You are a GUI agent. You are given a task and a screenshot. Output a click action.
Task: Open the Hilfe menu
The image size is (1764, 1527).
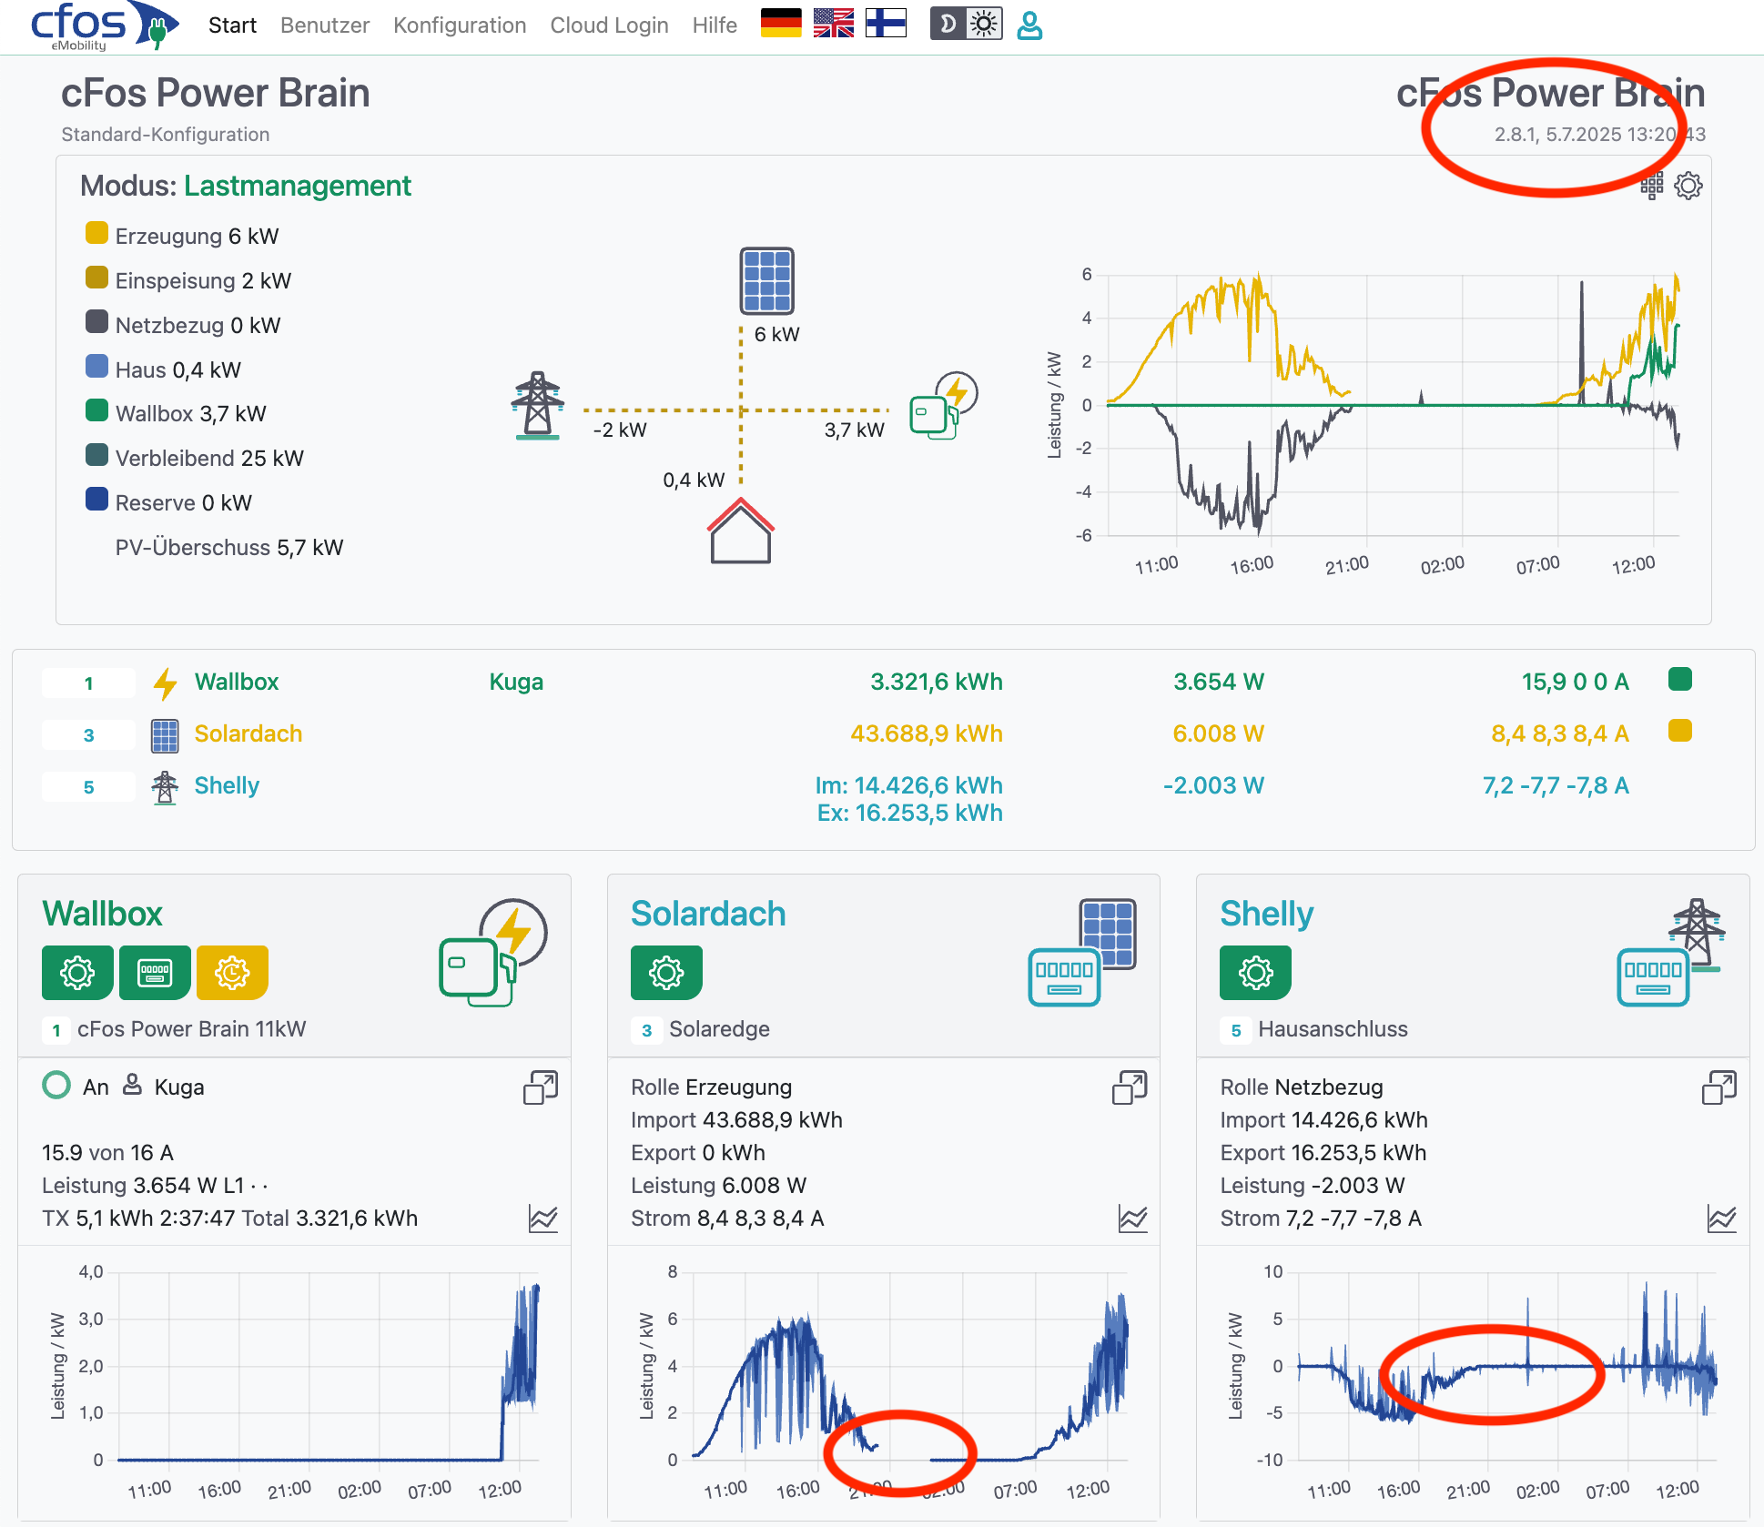pyautogui.click(x=715, y=25)
